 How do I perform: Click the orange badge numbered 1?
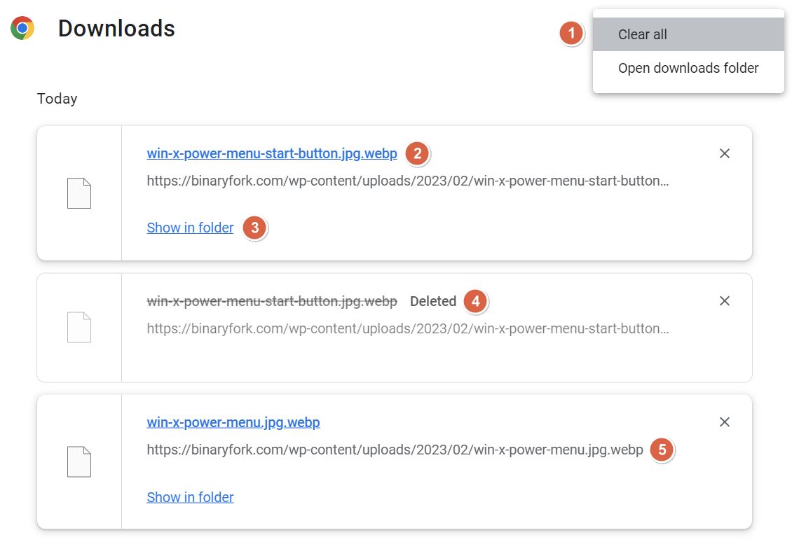pos(571,33)
